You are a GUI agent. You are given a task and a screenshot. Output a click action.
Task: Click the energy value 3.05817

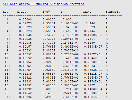(x=49, y=74)
